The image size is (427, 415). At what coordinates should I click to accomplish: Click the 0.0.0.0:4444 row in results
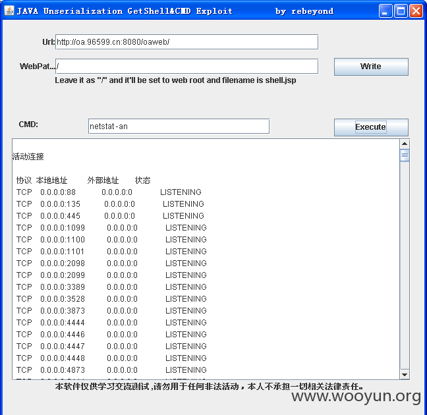[111, 323]
